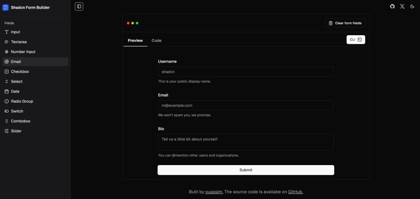The image size is (420, 199).
Task: Add a Select field from sidebar
Action: [x=35, y=81]
